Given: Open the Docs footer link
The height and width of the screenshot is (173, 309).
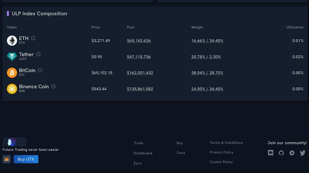Looking at the screenshot, I should pyautogui.click(x=181, y=153).
